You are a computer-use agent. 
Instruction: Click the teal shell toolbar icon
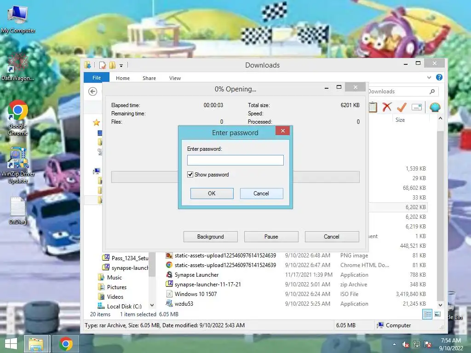click(435, 107)
